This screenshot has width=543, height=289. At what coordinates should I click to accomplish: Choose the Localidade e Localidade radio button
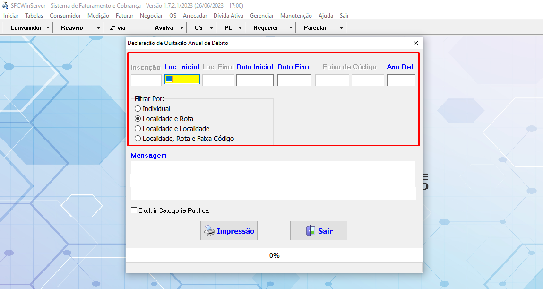[x=138, y=129]
